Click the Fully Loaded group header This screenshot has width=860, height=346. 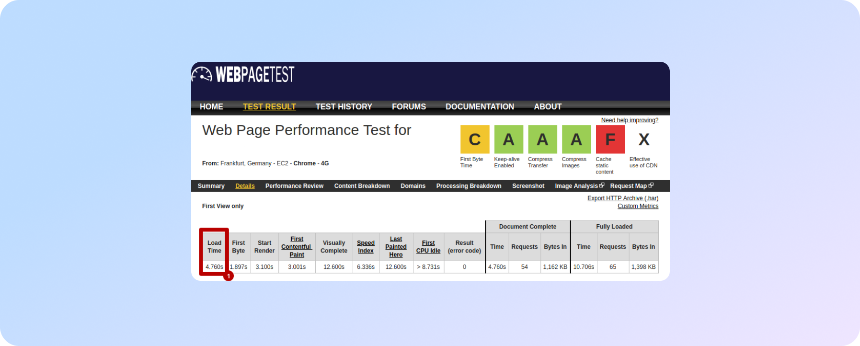click(x=614, y=227)
